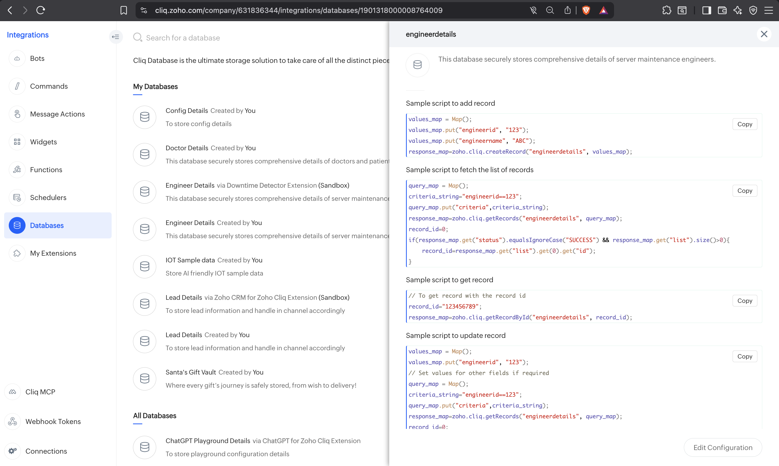Open Doctor Details database
Image resolution: width=779 pixels, height=466 pixels.
click(261, 154)
